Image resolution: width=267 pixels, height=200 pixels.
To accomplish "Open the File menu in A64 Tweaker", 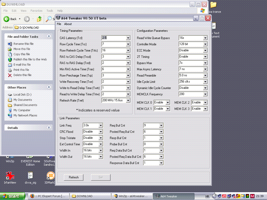I will pyautogui.click(x=59, y=24).
